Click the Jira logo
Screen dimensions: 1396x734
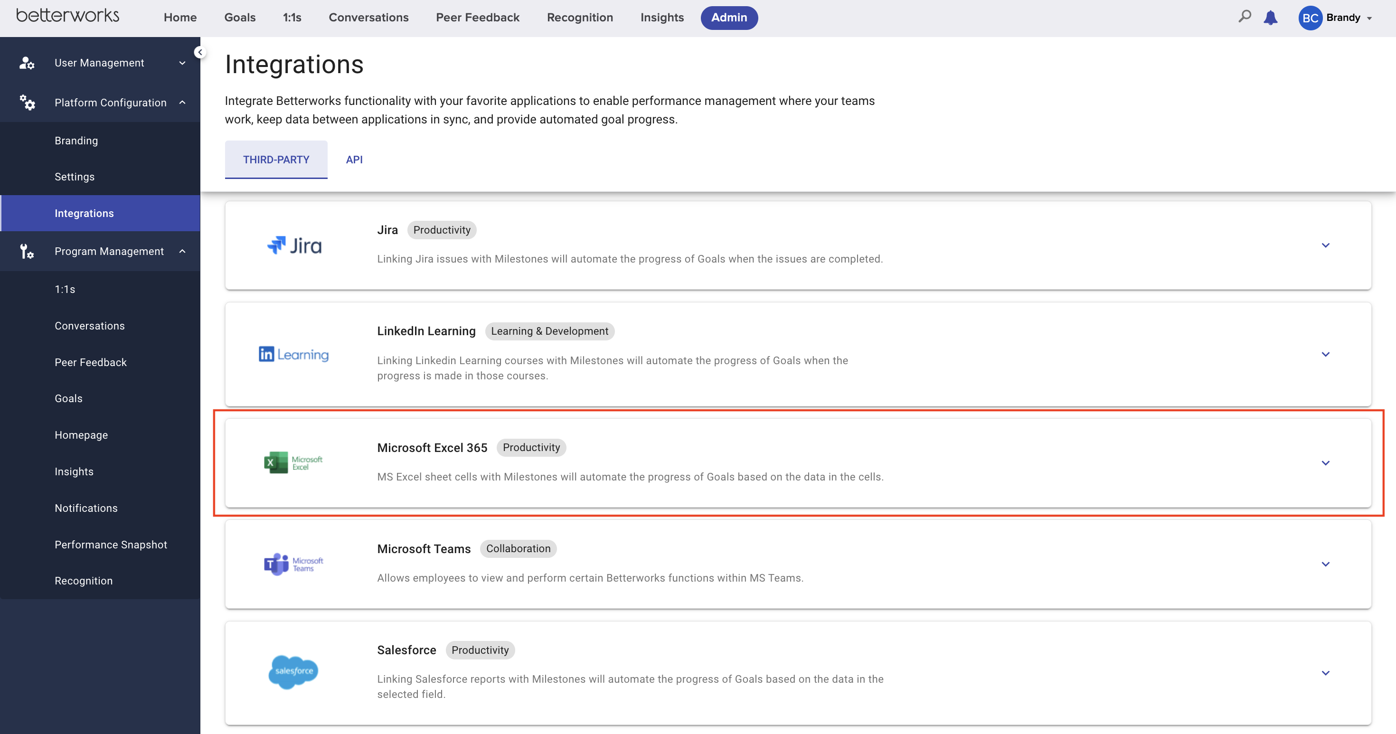[x=294, y=245]
